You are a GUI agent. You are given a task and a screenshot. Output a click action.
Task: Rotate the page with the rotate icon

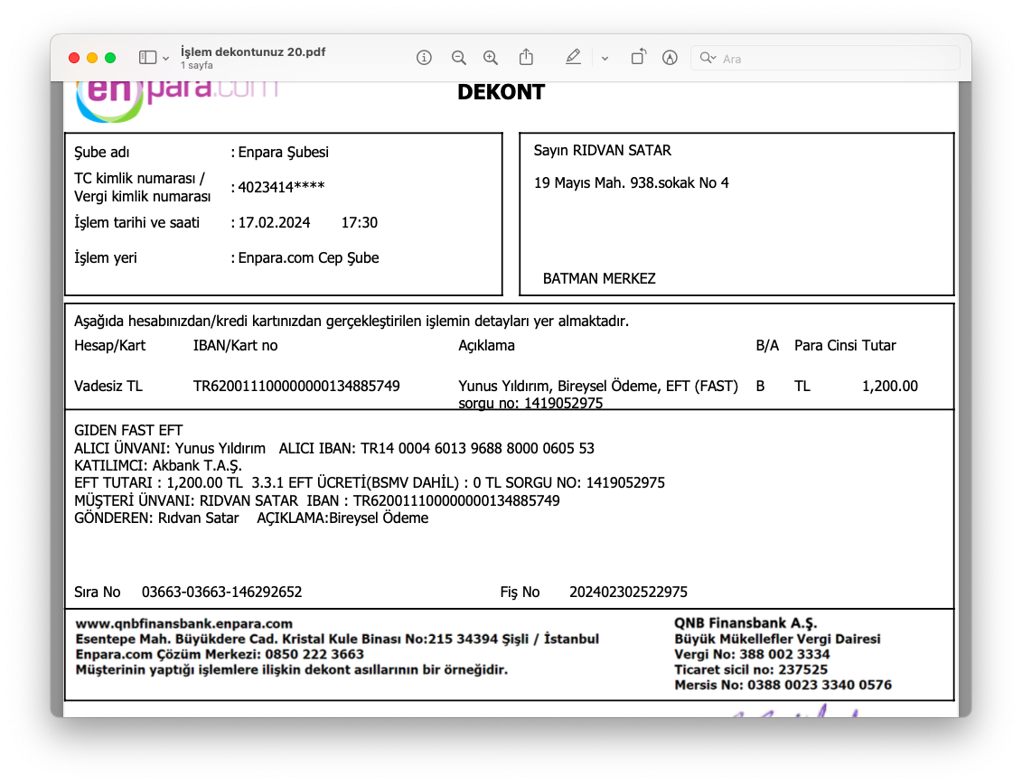coord(638,58)
